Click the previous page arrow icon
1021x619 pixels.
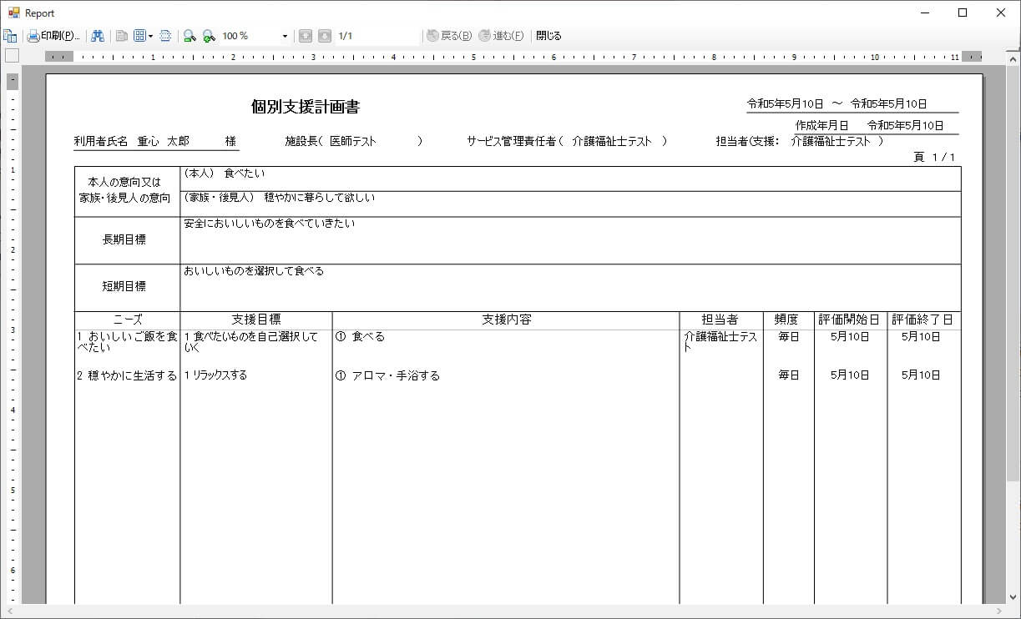point(306,35)
